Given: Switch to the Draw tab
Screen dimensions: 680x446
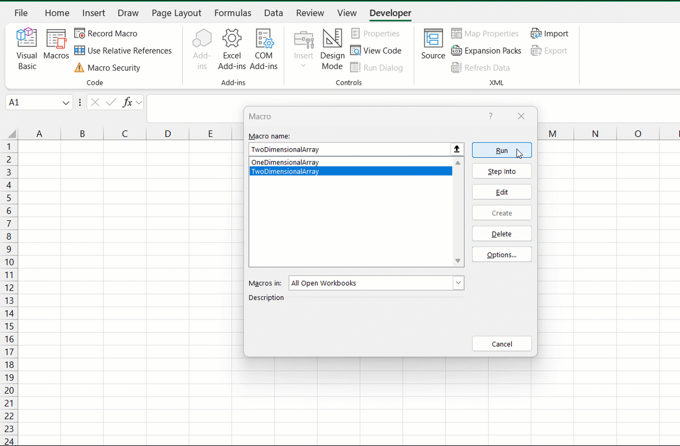Looking at the screenshot, I should coord(128,13).
